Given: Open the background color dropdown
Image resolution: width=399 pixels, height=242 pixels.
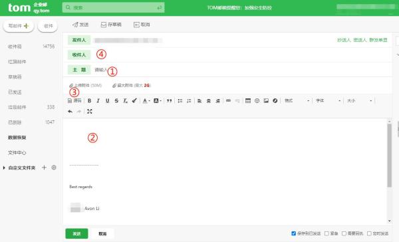Looking at the screenshot, I should pos(158,101).
